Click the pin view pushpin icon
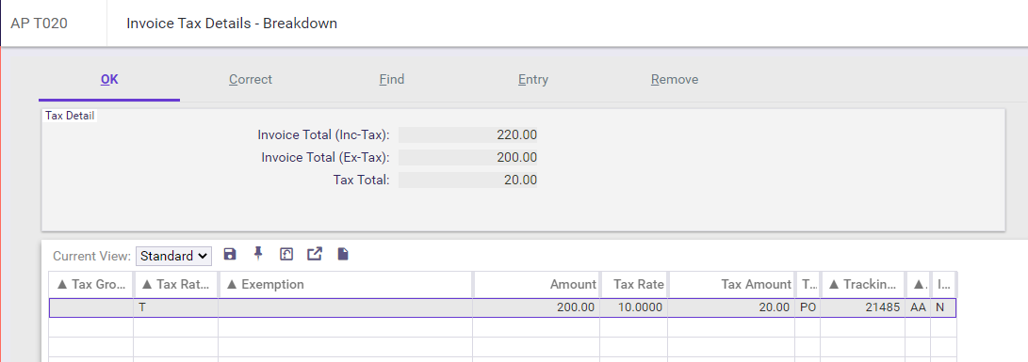This screenshot has width=1028, height=362. pyautogui.click(x=258, y=254)
